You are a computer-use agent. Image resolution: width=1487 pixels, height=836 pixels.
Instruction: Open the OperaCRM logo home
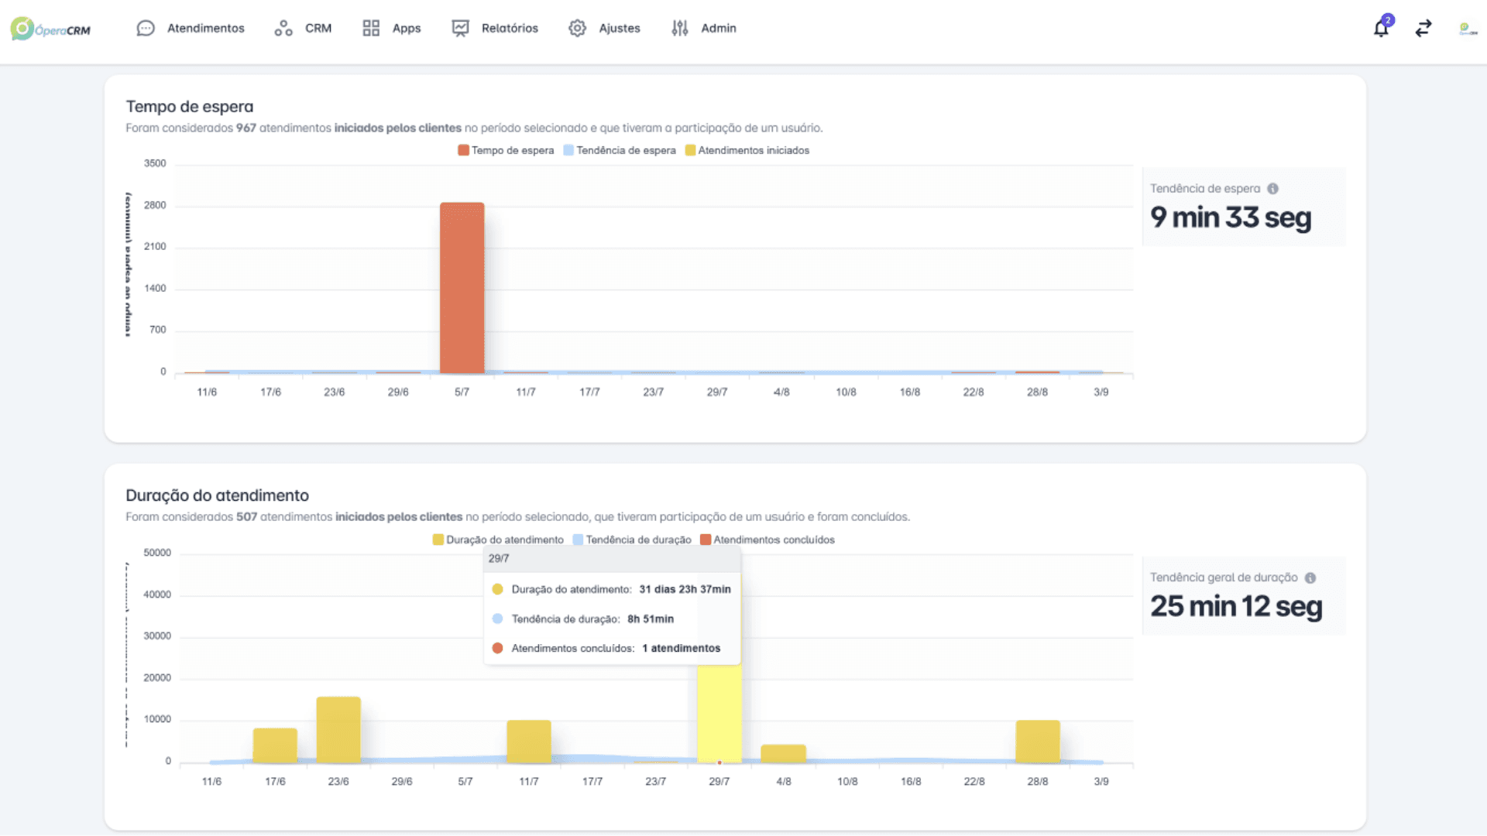point(50,29)
